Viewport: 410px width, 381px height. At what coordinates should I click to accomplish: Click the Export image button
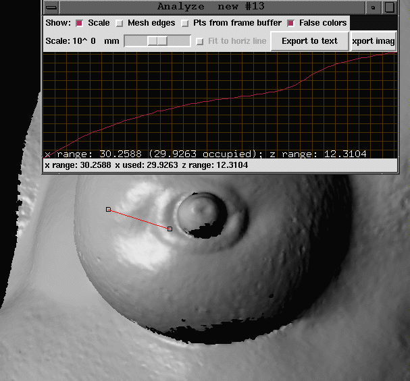(373, 41)
